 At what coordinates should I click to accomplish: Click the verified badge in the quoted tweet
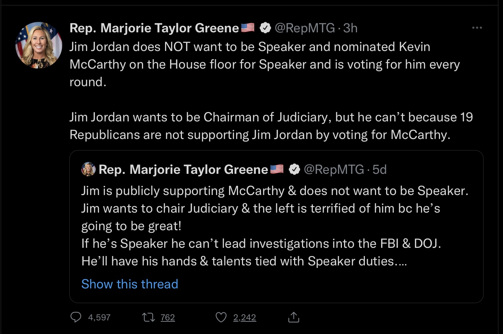click(294, 169)
